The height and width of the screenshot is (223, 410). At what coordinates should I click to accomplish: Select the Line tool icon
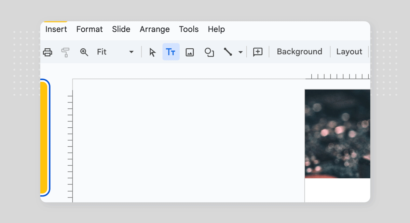click(228, 52)
